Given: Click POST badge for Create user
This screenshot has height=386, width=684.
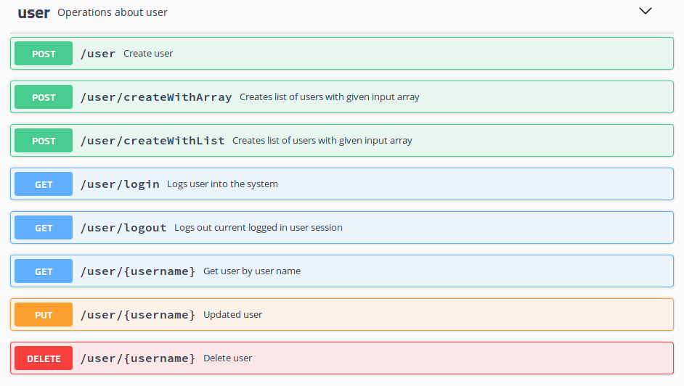Looking at the screenshot, I should (44, 53).
